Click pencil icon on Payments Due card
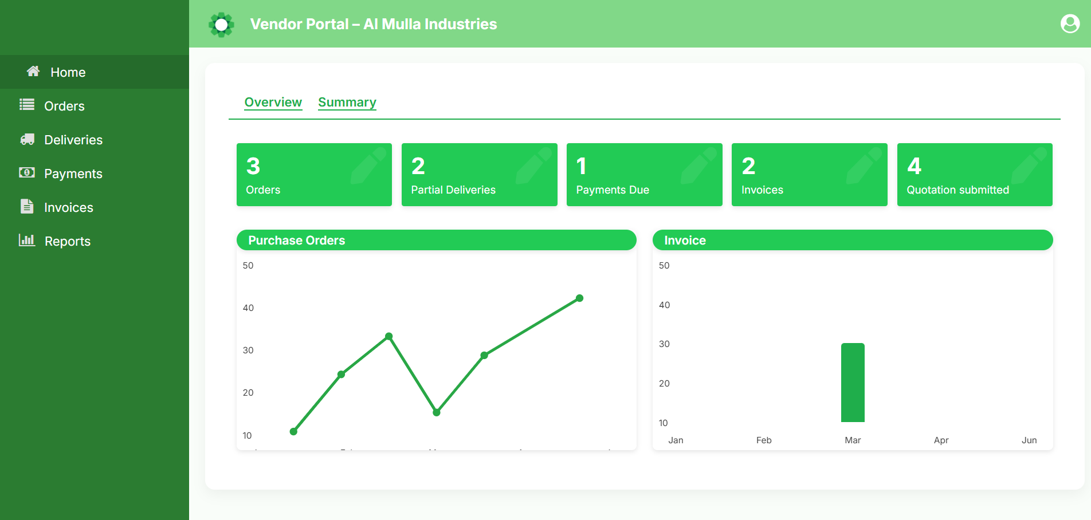Viewport: 1091px width, 520px height. coord(698,166)
